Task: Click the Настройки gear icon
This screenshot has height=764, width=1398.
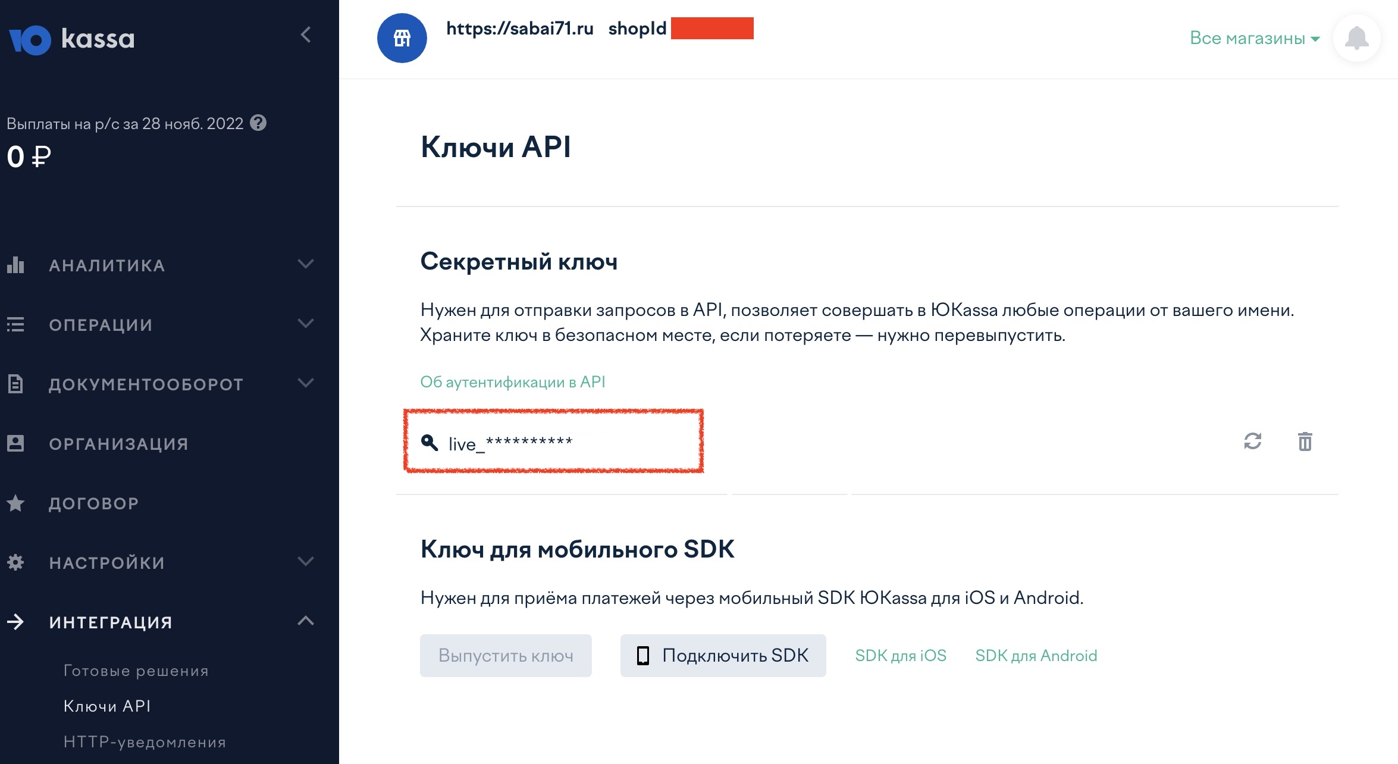Action: click(x=15, y=562)
